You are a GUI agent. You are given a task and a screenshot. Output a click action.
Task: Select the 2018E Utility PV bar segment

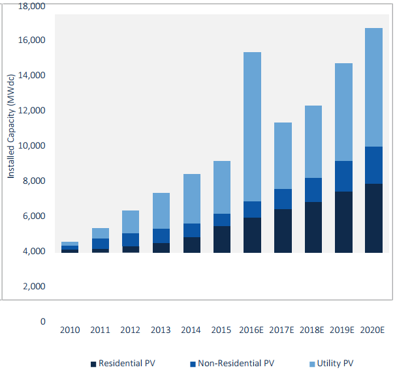coord(313,142)
